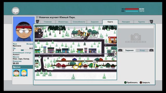Image resolution: width=166 pixels, height=93 pixels.
Task: Open the first friend avatar with headband
Action: [16, 73]
